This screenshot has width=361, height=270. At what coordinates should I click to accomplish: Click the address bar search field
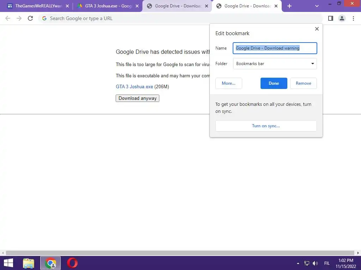point(181,18)
